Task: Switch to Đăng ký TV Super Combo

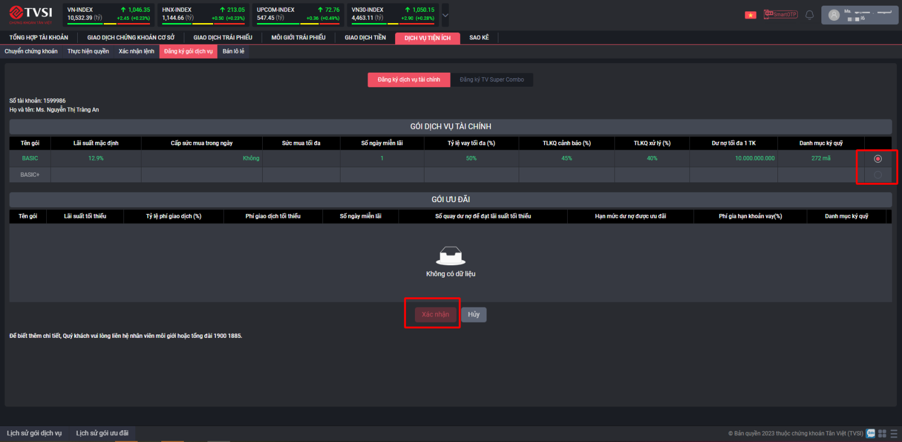Action: pyautogui.click(x=492, y=80)
